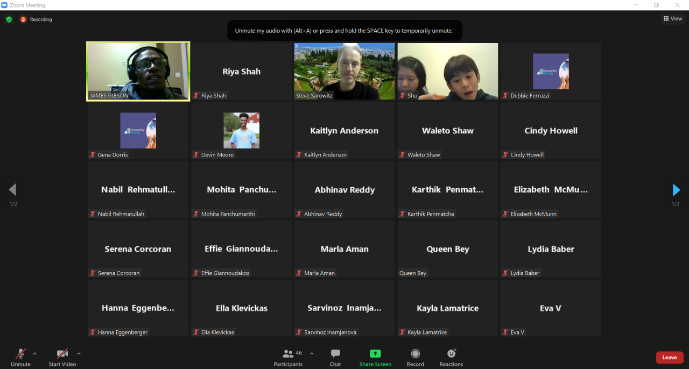Screen dimensions: 689x369
Task: Click the large Lydia Baber name
Action: (551, 249)
